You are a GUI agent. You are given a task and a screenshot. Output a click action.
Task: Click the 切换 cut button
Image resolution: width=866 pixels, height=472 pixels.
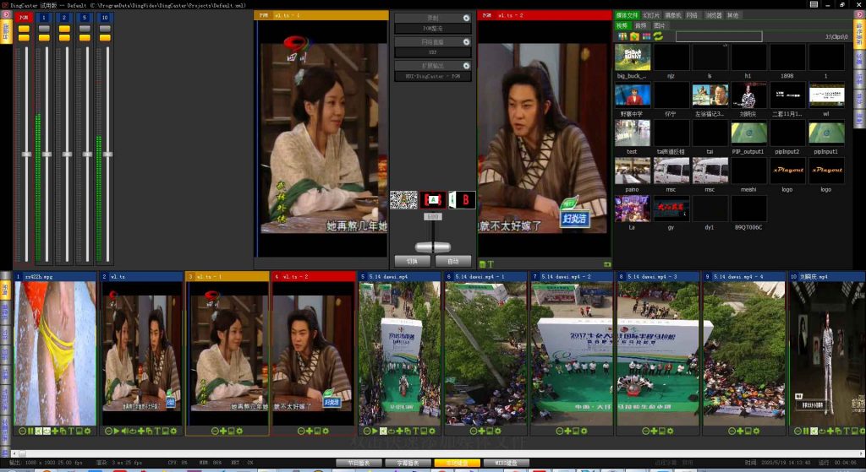point(412,261)
